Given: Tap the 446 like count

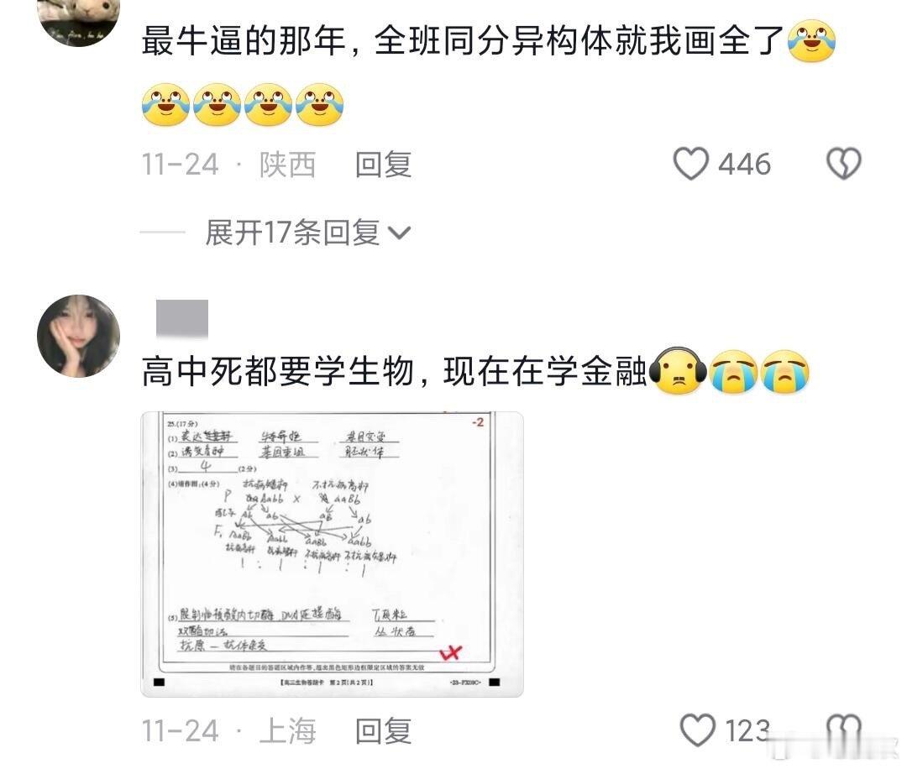Looking at the screenshot, I should (x=744, y=165).
